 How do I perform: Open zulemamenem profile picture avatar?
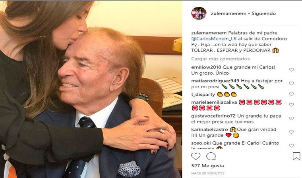(x=199, y=13)
